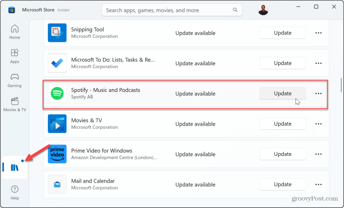The width and height of the screenshot is (344, 208).
Task: Open Gaming section in sidebar
Action: click(15, 80)
